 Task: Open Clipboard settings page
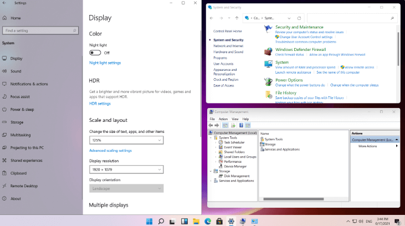[x=18, y=173]
